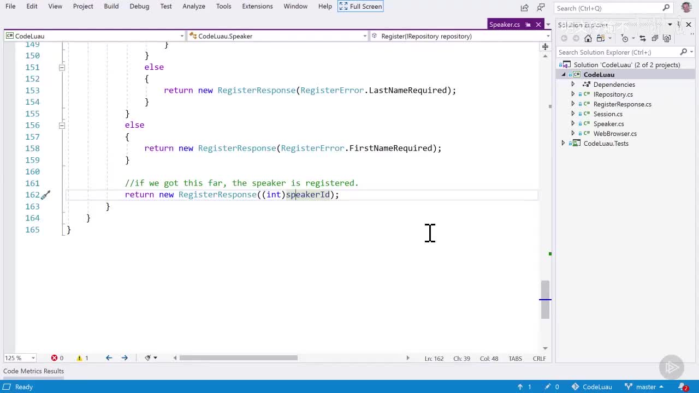The width and height of the screenshot is (699, 393).
Task: Collapse the CodeLuau project node
Action: tap(563, 75)
